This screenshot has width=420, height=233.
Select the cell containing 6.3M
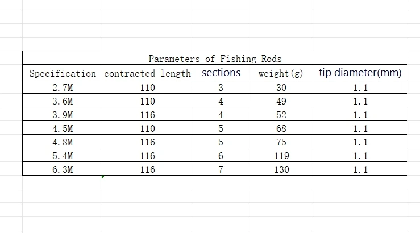click(63, 169)
